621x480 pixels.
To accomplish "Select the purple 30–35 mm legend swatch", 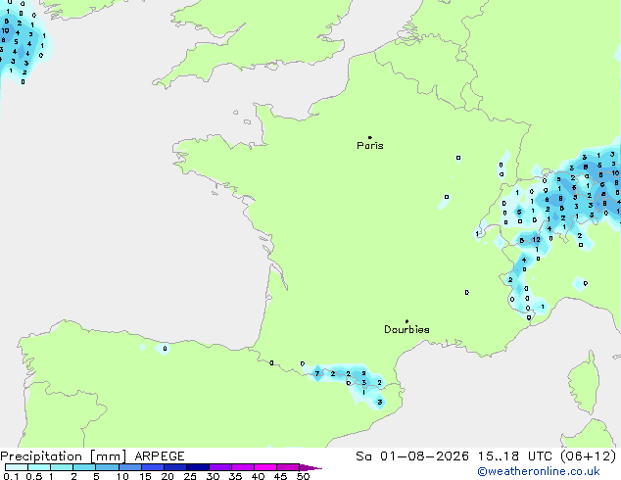I will point(219,467).
